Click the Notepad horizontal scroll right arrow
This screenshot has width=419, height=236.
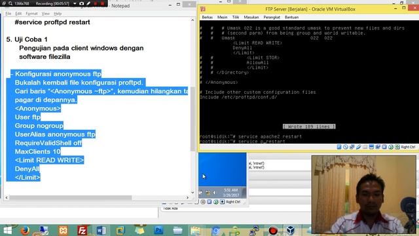coord(187,197)
